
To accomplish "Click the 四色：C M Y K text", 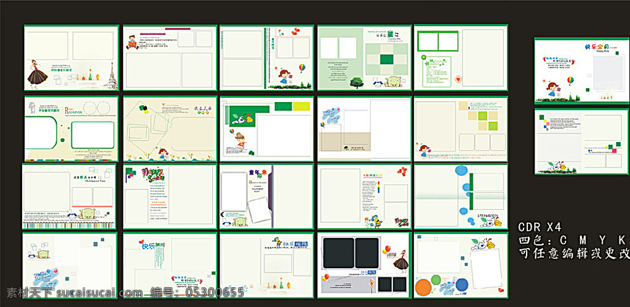I will 573,241.
